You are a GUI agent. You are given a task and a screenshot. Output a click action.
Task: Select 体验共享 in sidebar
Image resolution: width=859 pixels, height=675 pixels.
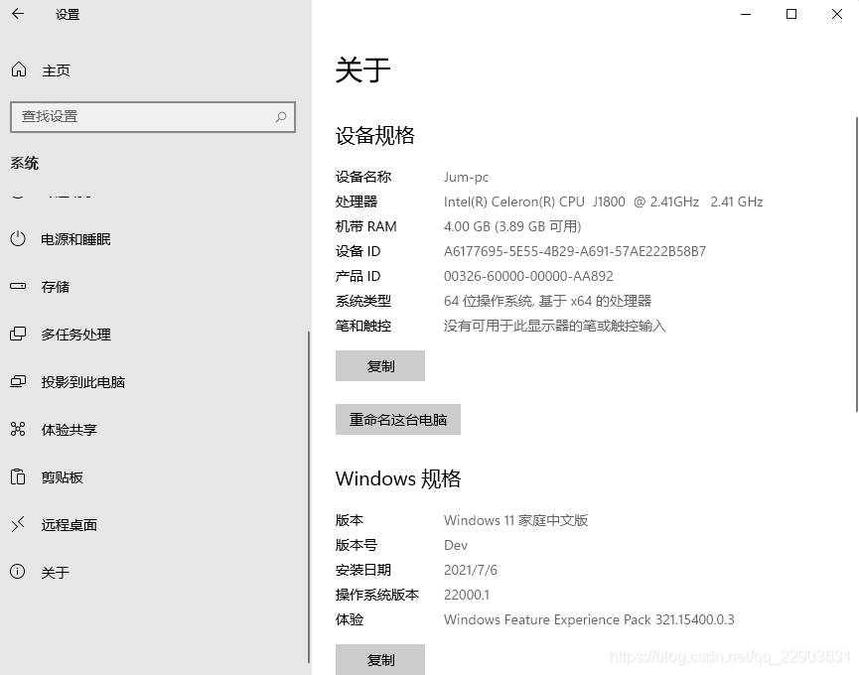(x=70, y=430)
